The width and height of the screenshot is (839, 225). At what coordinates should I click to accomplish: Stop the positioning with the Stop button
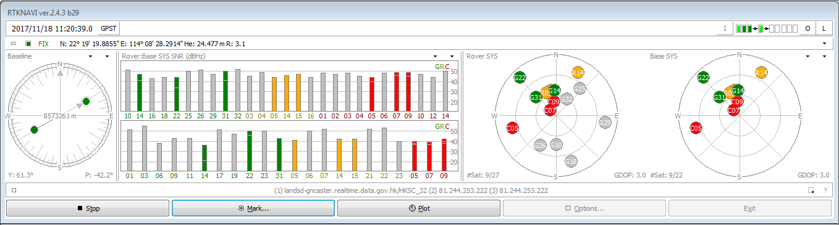(x=88, y=208)
